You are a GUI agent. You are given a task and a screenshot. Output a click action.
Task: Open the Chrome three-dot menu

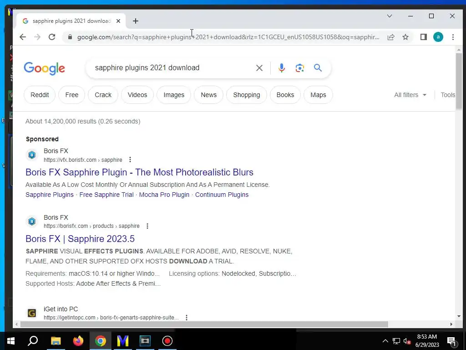[x=453, y=37]
